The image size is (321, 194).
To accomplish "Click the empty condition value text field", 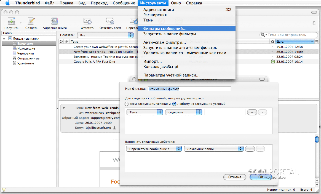I will tap(225, 112).
